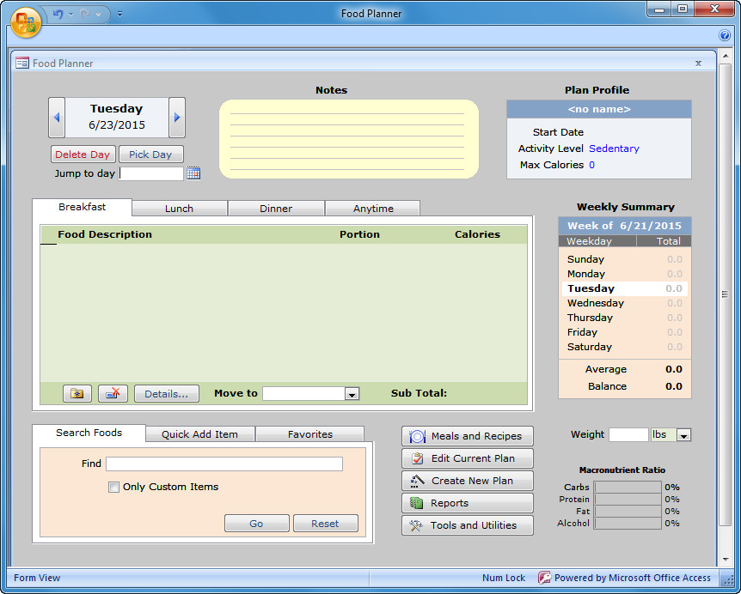Click the Fat ratio bar
Viewport: 741px width, 594px height.
pos(628,512)
